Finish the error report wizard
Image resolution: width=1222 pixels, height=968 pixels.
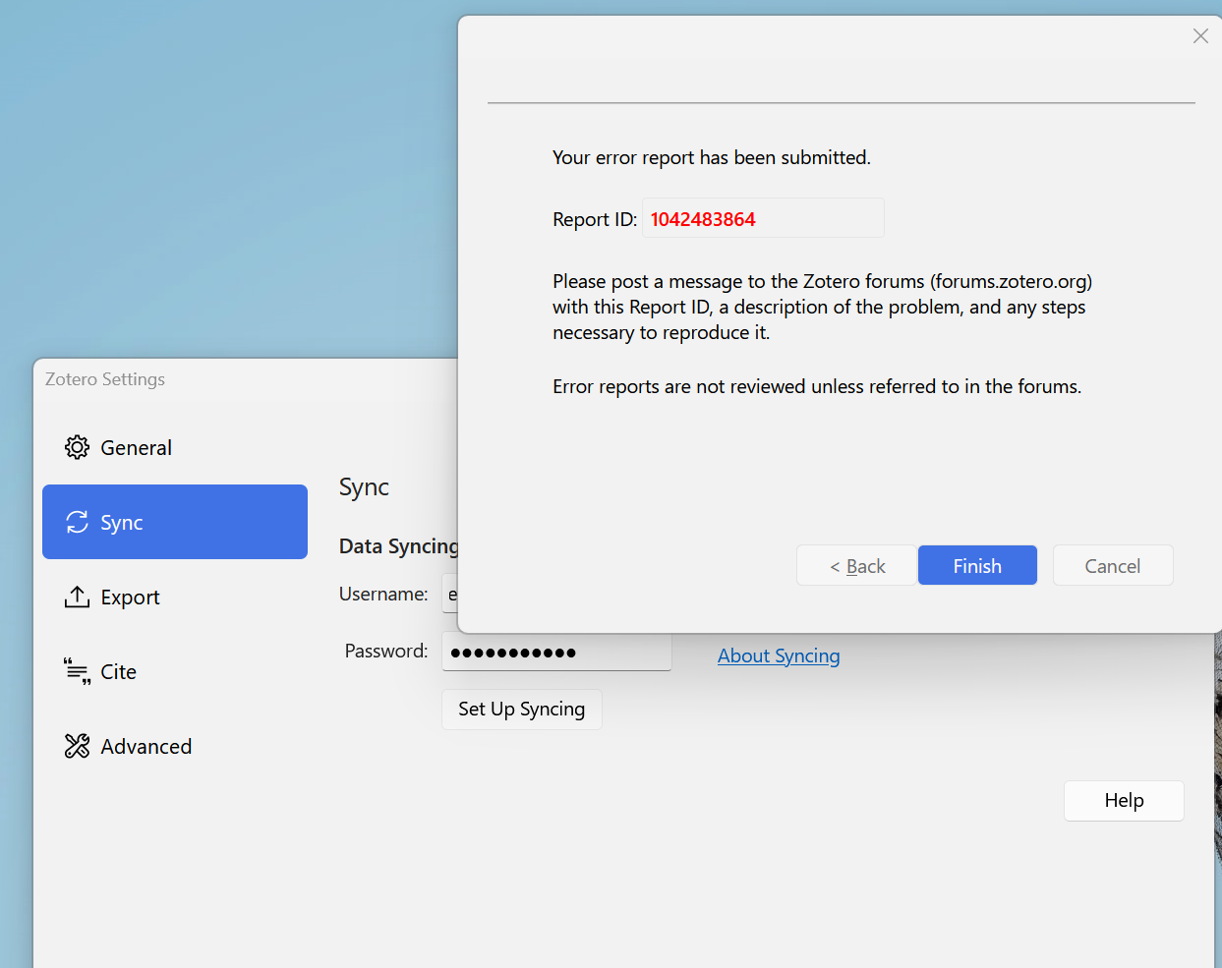977,565
